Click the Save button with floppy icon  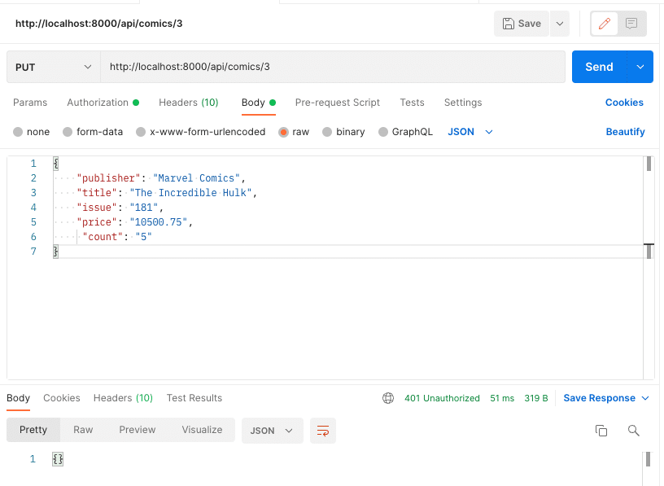(522, 24)
